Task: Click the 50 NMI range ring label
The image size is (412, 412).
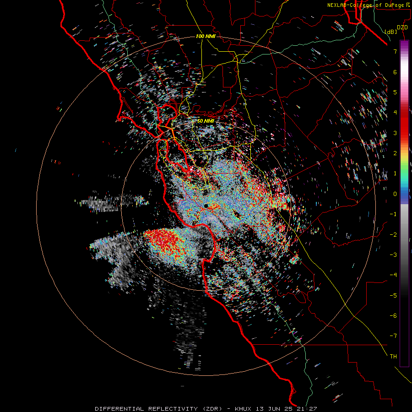Action: [x=206, y=121]
